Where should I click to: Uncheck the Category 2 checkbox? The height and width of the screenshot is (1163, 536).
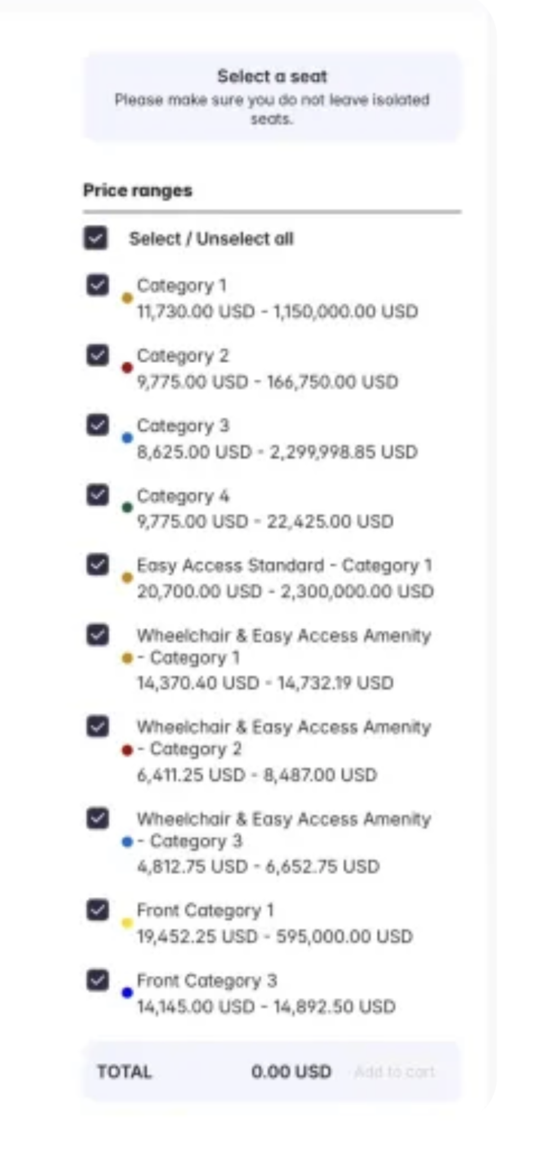[97, 355]
